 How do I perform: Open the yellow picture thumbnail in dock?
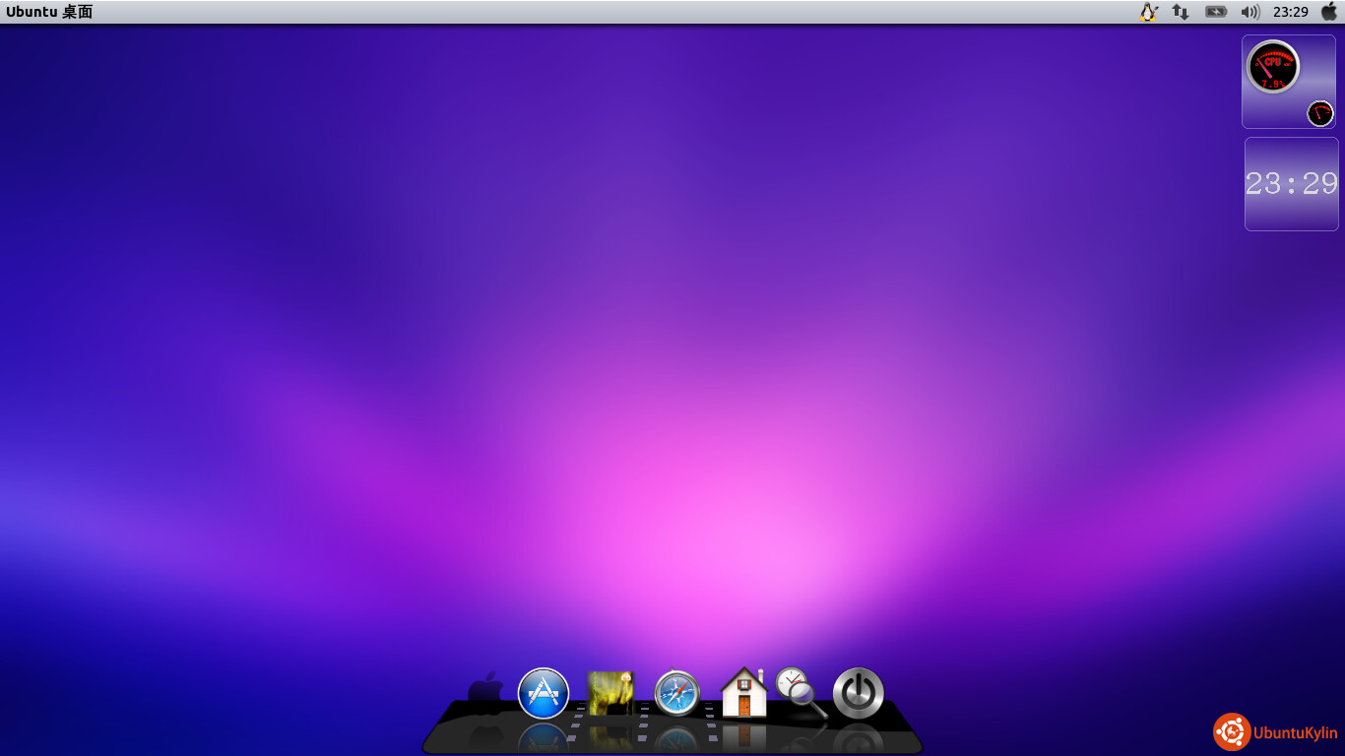(x=610, y=693)
